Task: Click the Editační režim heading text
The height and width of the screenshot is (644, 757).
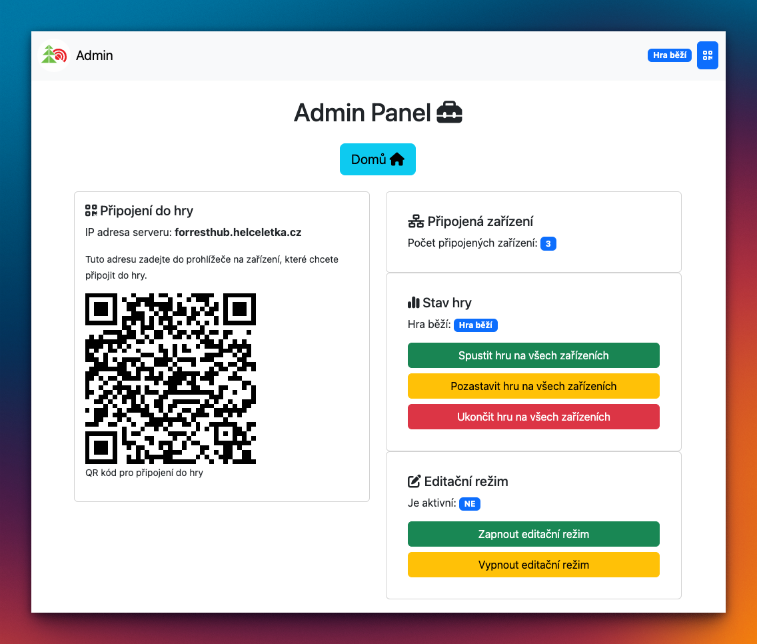Action: (x=466, y=482)
